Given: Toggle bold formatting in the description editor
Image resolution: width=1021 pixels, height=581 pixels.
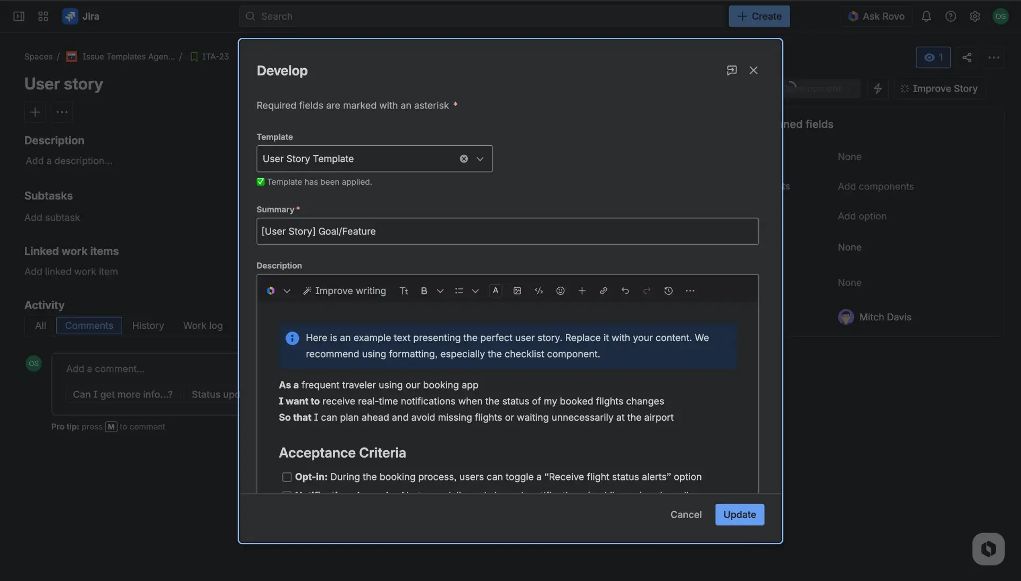Looking at the screenshot, I should point(423,290).
